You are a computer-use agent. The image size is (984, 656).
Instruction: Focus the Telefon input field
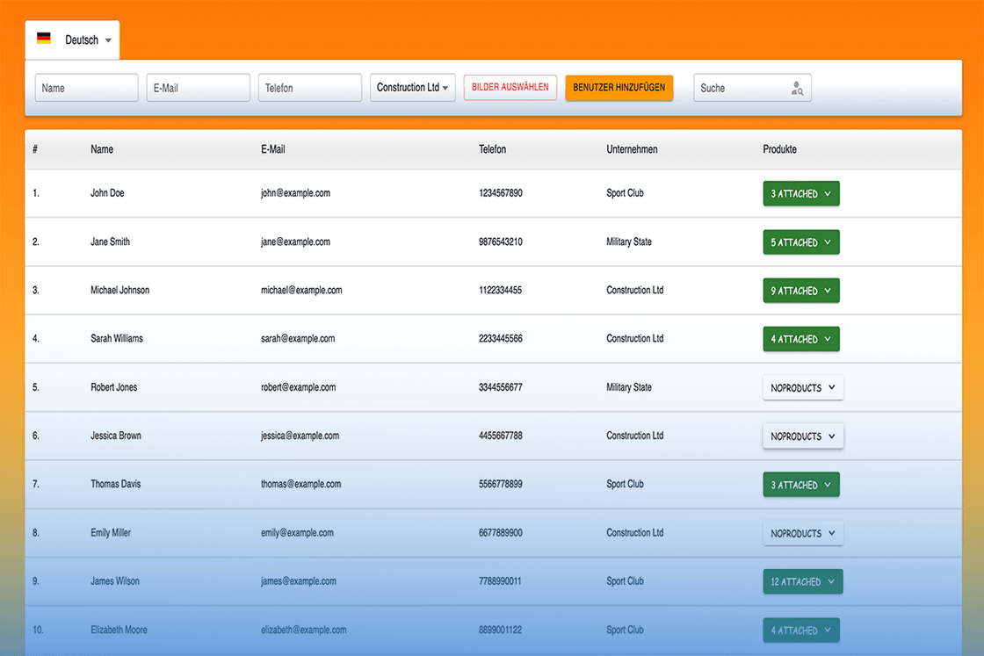tap(310, 88)
